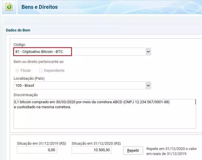Viewport: 202px width, 160px height.
Task: Select the Titular radio button
Action: [17, 70]
